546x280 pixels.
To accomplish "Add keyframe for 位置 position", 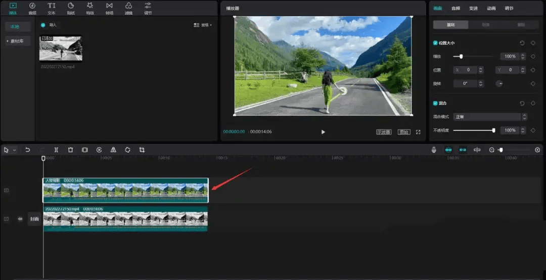I will coord(533,70).
